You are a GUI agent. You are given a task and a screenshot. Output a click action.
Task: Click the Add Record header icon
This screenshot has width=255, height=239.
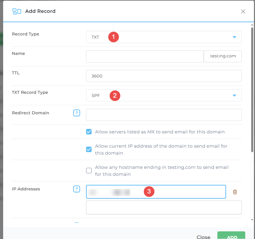[x=17, y=11]
